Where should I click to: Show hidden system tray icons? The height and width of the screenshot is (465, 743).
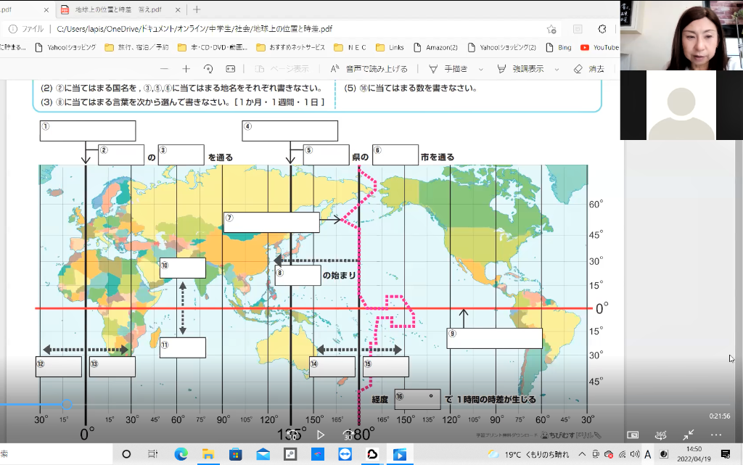[x=582, y=454]
